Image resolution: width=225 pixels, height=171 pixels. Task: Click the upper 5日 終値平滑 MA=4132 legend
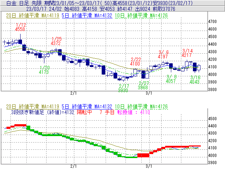click(x=87, y=15)
